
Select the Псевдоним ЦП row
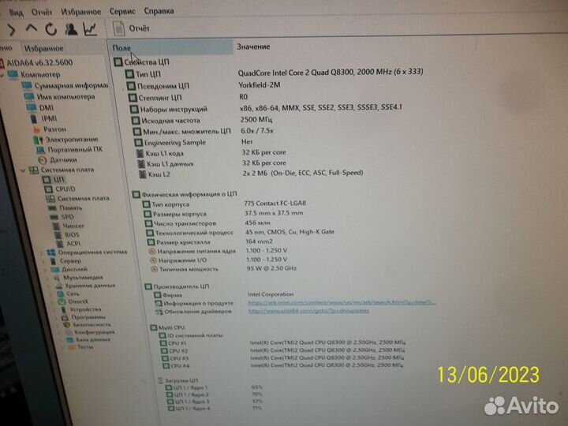coord(204,85)
